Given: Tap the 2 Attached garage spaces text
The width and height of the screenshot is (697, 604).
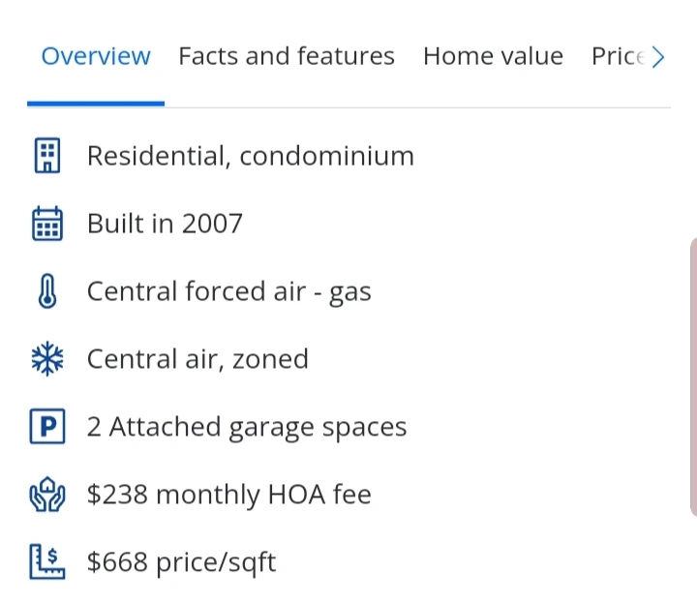Looking at the screenshot, I should 246,427.
